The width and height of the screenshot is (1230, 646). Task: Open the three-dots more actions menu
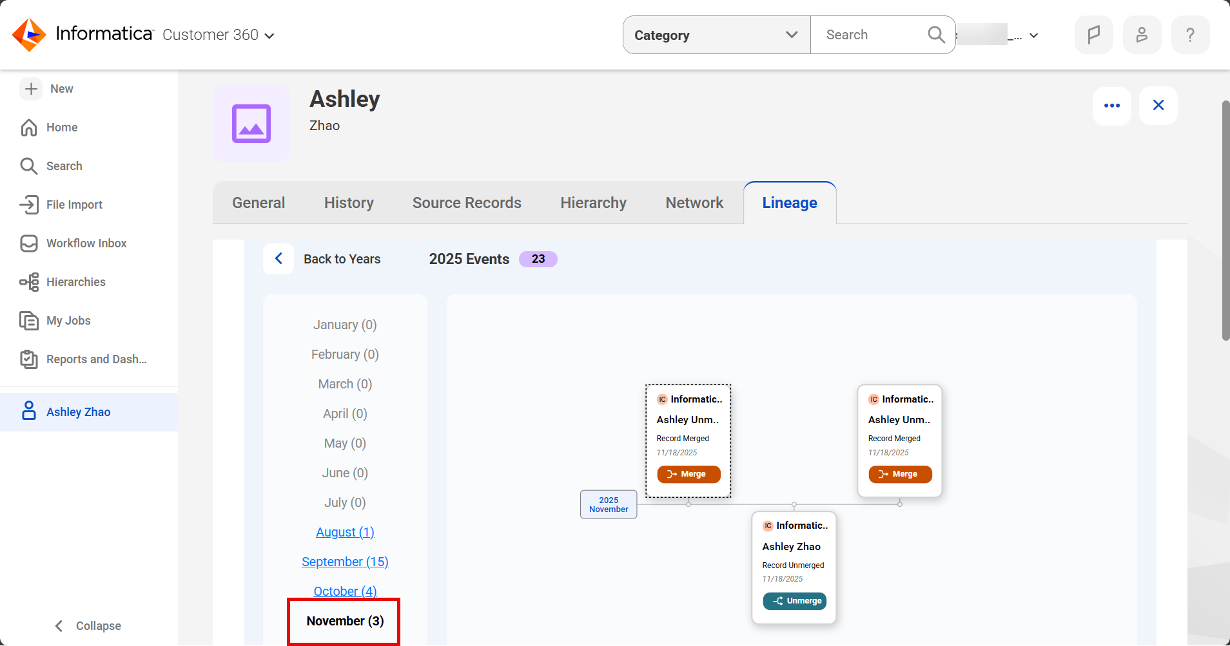point(1111,106)
